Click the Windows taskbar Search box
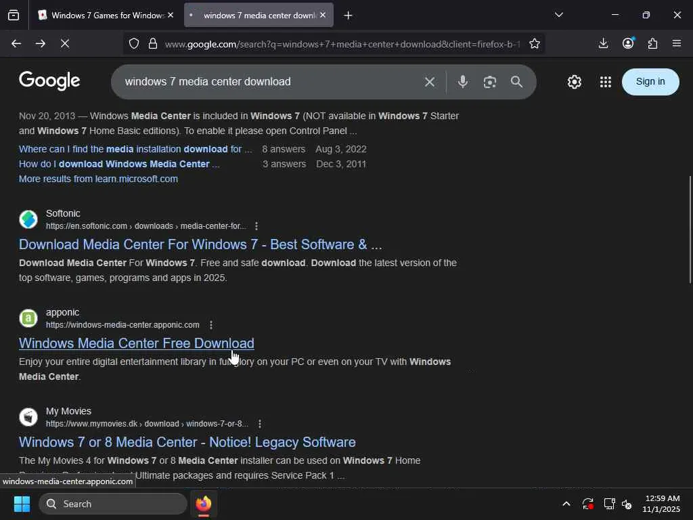The height and width of the screenshot is (520, 693). 113,504
